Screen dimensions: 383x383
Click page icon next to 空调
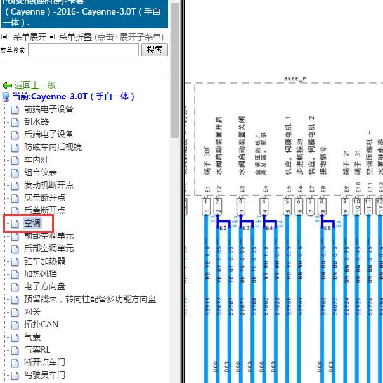point(15,223)
